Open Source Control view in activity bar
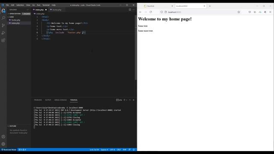274x154 pixels. coord(3,25)
